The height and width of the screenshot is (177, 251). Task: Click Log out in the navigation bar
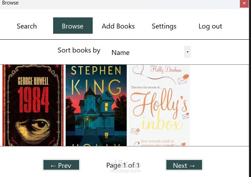[x=210, y=26]
